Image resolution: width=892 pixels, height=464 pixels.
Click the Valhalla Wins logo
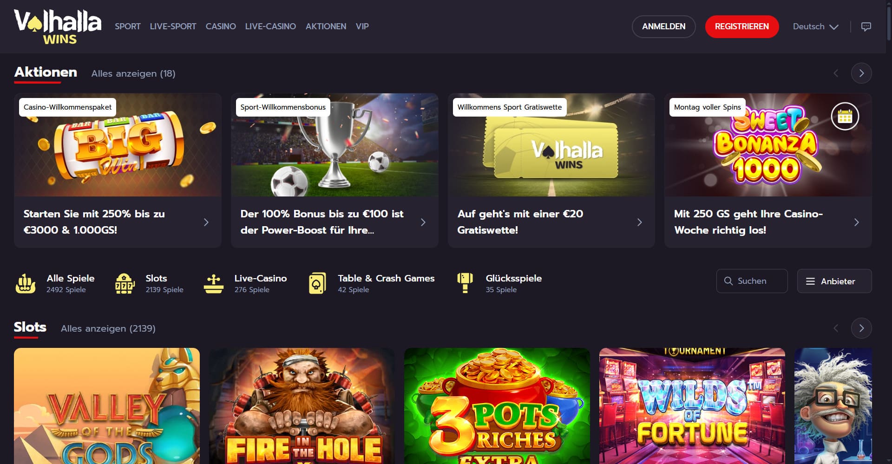(x=58, y=27)
